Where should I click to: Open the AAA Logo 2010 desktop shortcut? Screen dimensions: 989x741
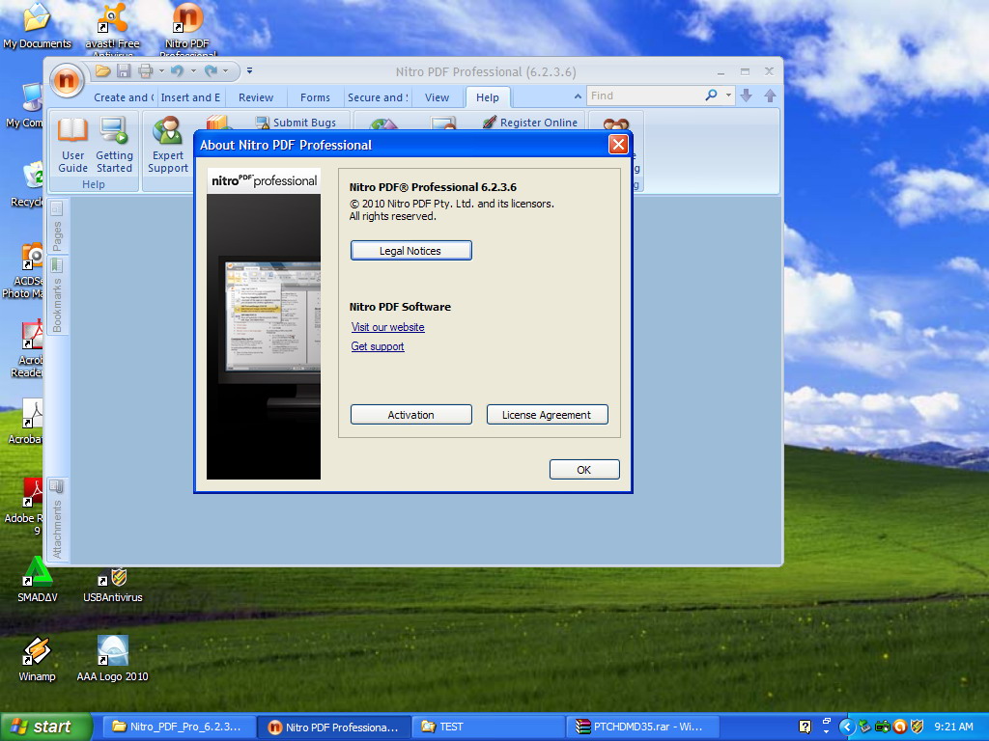[x=112, y=659]
